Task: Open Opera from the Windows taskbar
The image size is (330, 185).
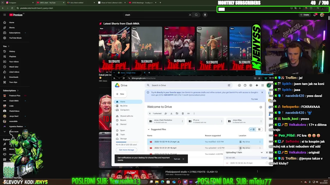Action: tap(179, 182)
